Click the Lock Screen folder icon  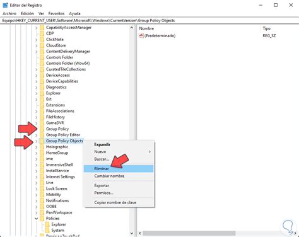(x=42, y=188)
